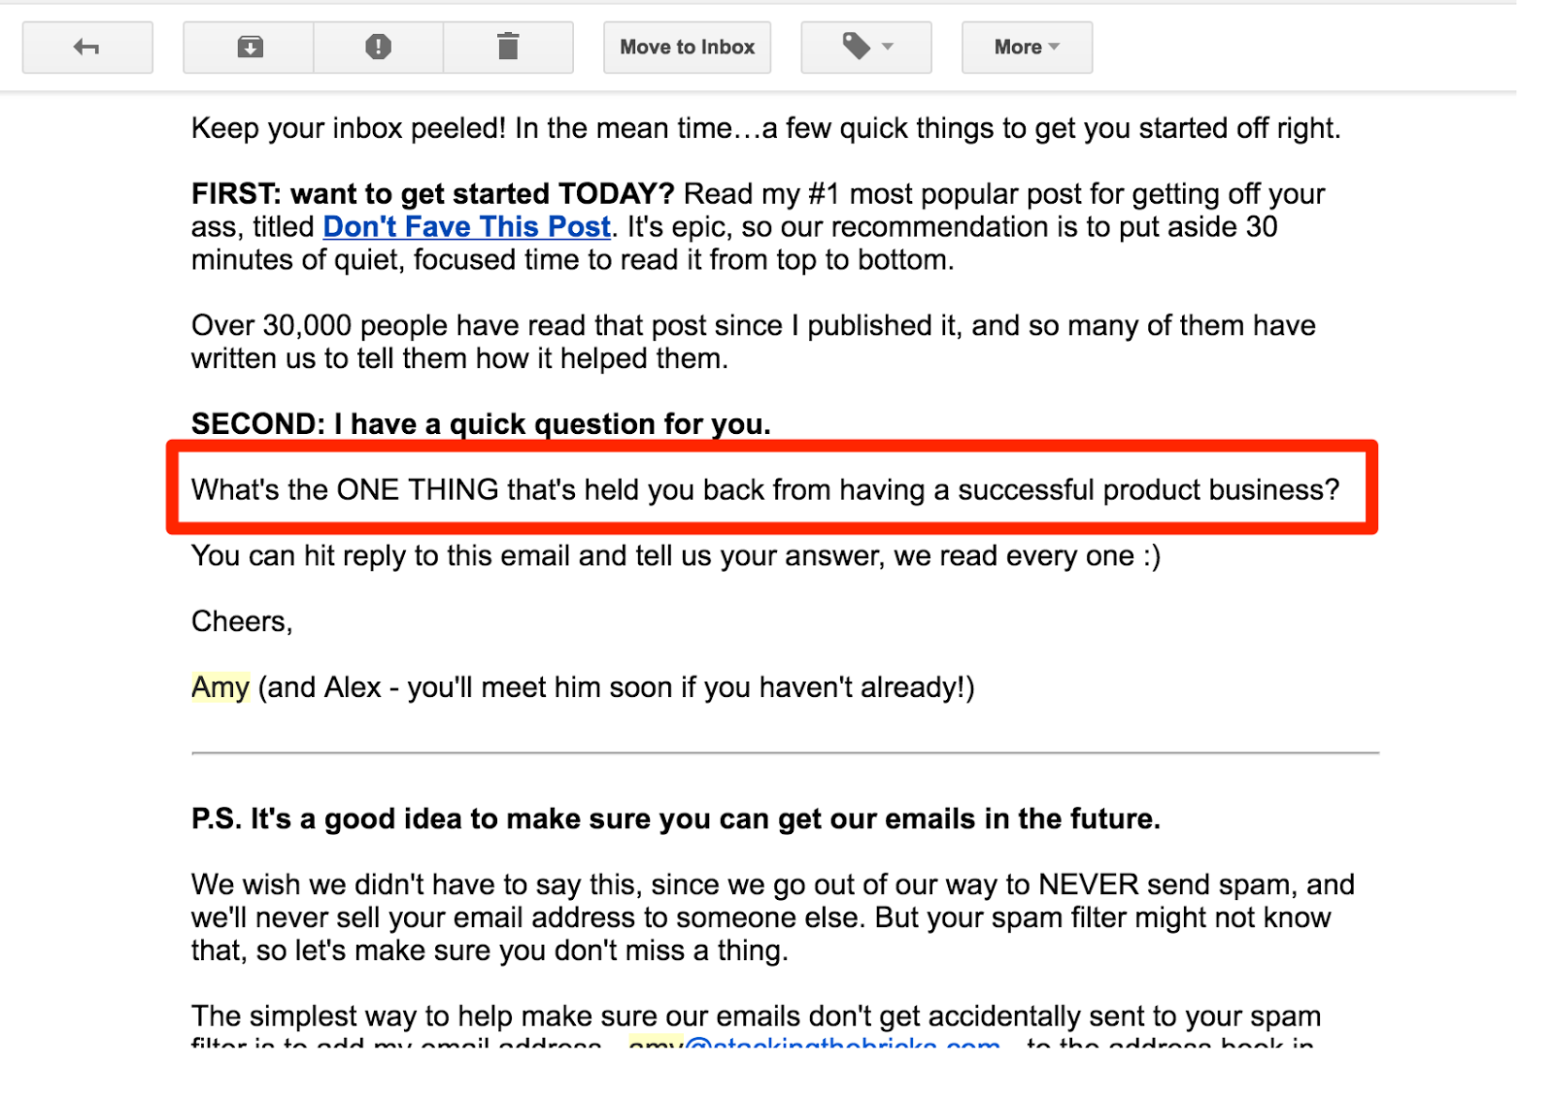Report spam using the exclamation icon
The width and height of the screenshot is (1554, 1100).
point(379,48)
